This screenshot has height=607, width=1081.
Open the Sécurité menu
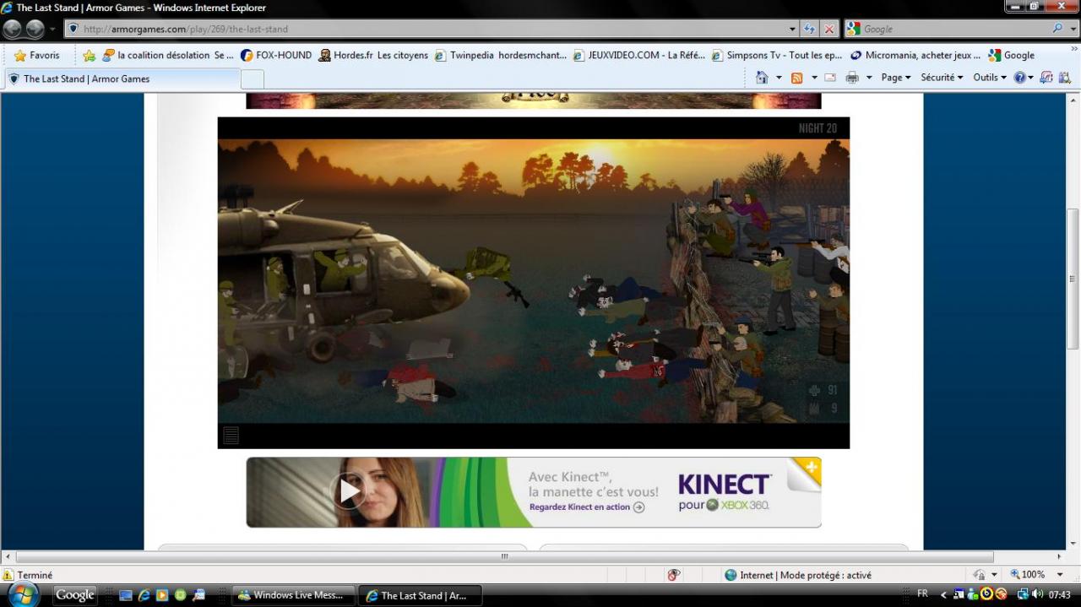coord(942,78)
